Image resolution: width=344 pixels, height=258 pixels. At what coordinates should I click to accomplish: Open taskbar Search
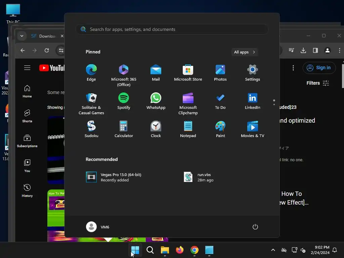click(x=150, y=250)
